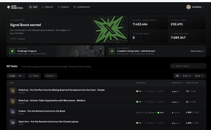The image size is (211, 130).
Task: Click the search magnifier icon
Action: pos(173,66)
